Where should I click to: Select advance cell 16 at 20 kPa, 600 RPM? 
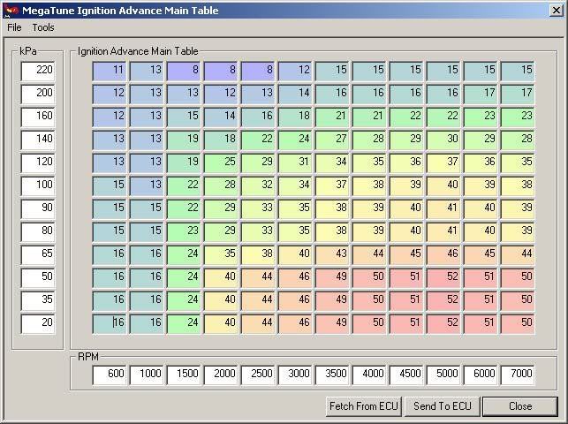click(110, 323)
